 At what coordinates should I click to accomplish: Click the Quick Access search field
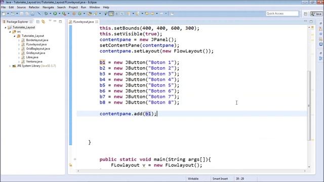[x=282, y=14]
